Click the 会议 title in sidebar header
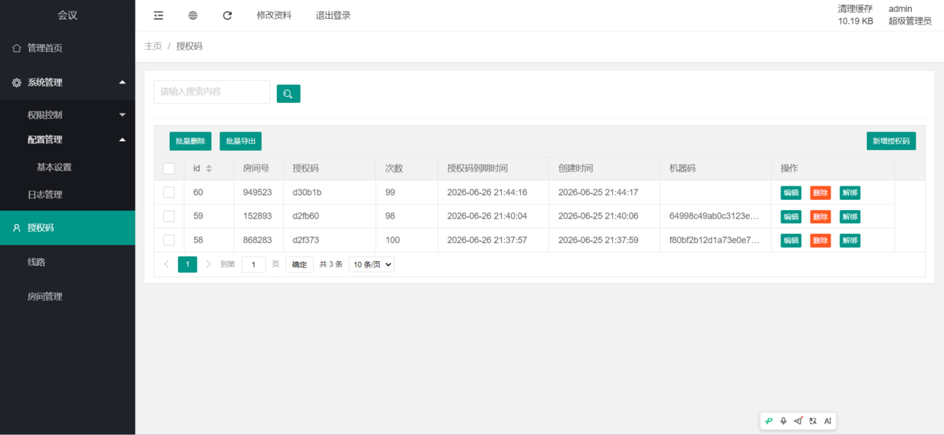 pos(68,15)
